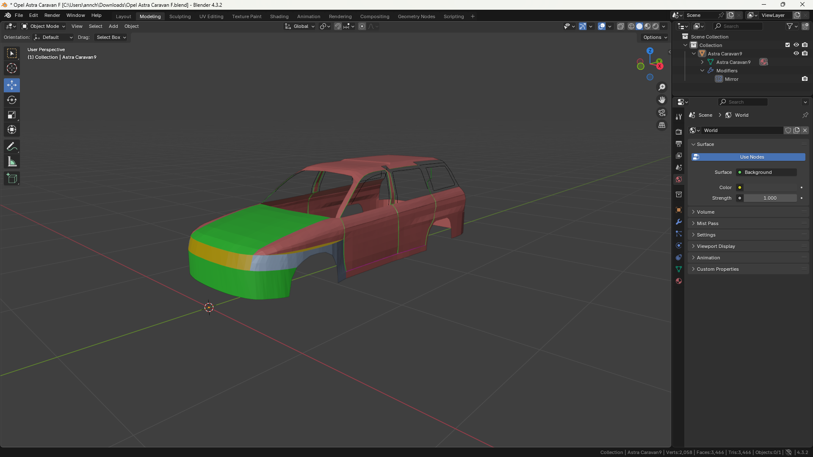Disable Mirror modifier render camera icon
Image resolution: width=813 pixels, height=457 pixels.
tap(805, 79)
